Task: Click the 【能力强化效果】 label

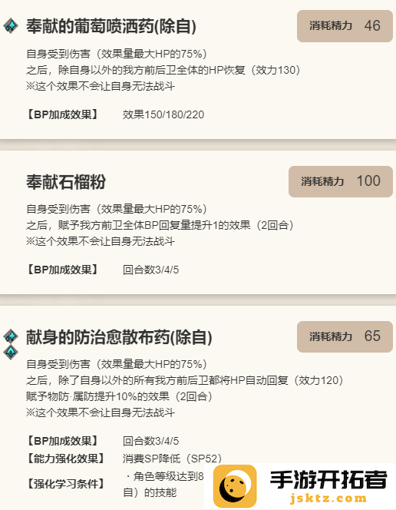Action: coord(65,459)
